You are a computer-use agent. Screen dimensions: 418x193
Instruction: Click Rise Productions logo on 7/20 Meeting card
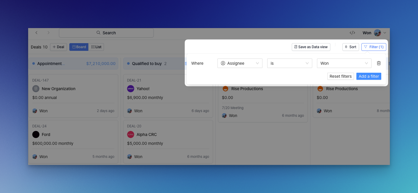(x=225, y=88)
